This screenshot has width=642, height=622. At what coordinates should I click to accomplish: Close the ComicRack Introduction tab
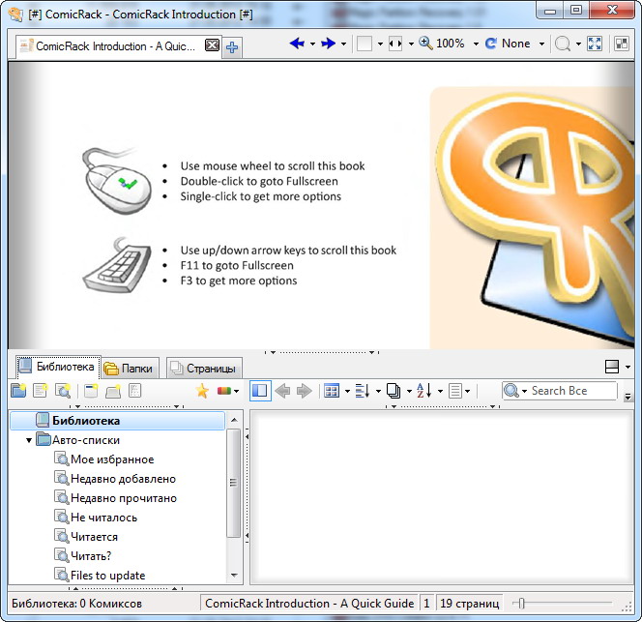(212, 45)
